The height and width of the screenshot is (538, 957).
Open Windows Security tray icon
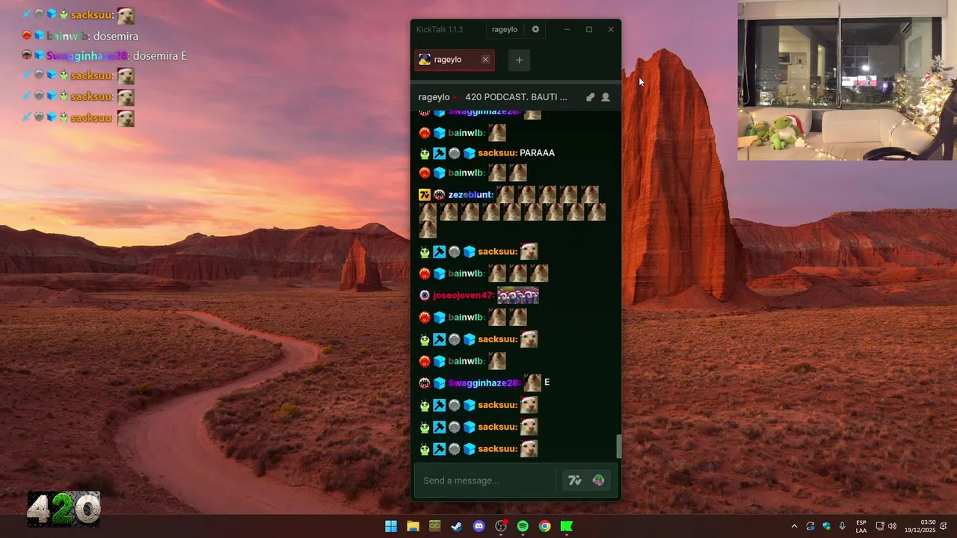(826, 526)
